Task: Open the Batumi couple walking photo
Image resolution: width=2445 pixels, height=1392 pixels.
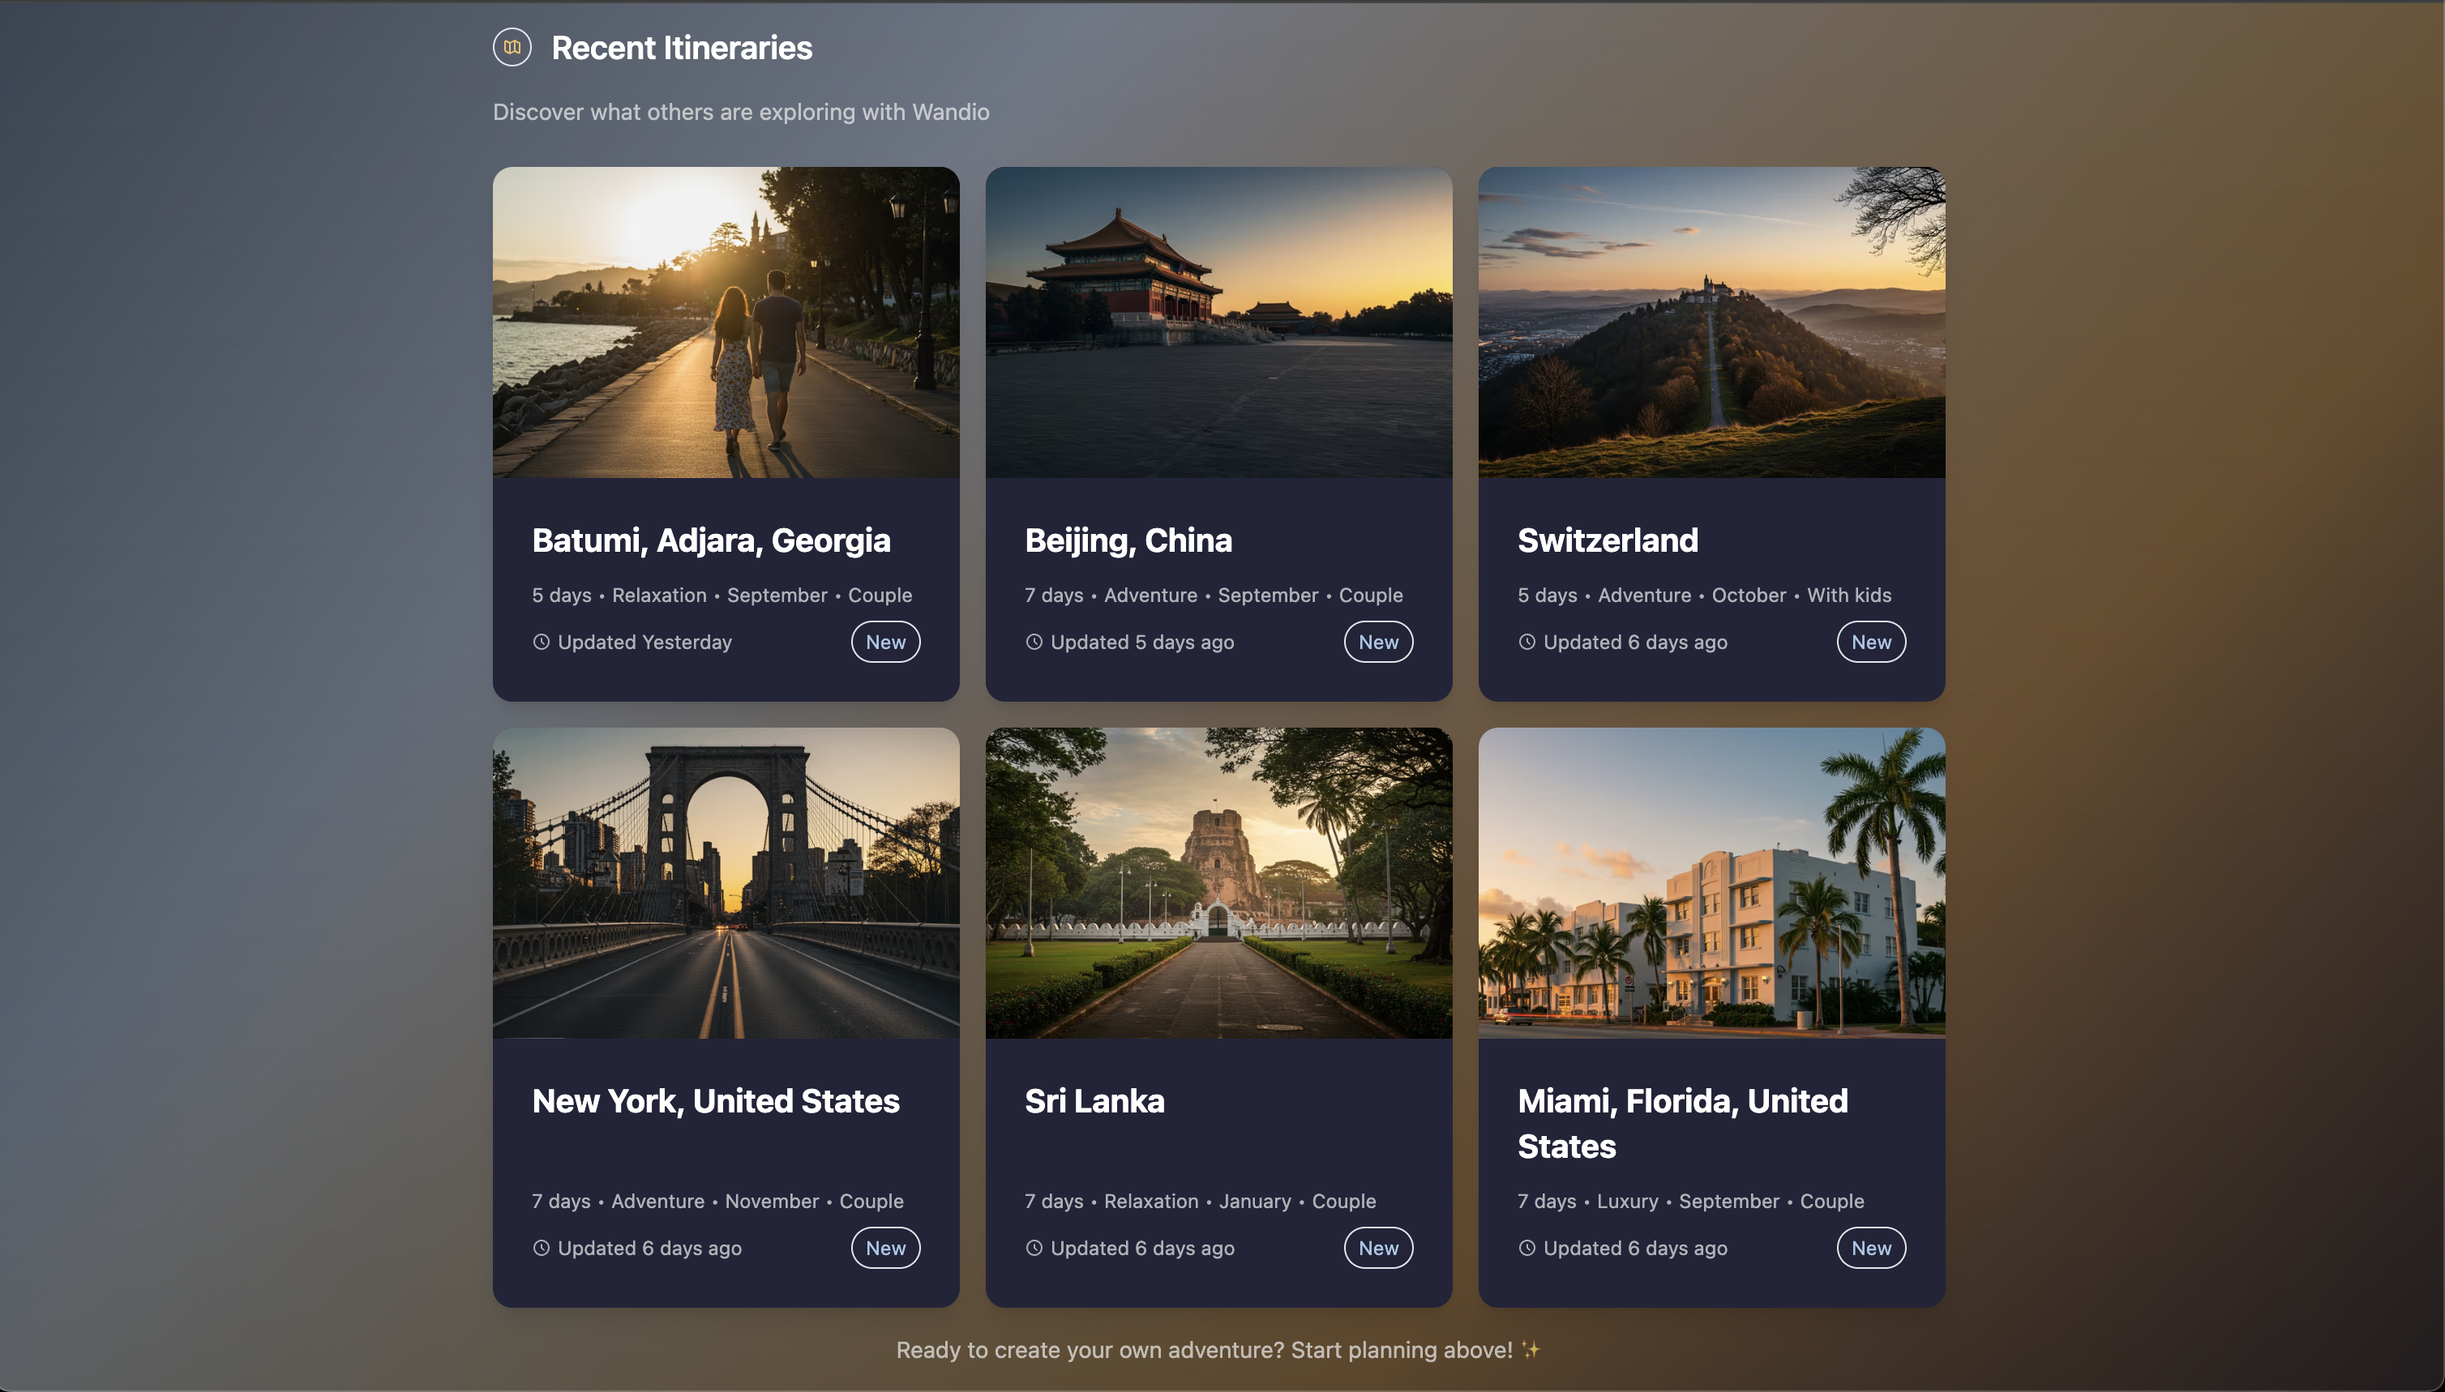Action: pyautogui.click(x=726, y=322)
